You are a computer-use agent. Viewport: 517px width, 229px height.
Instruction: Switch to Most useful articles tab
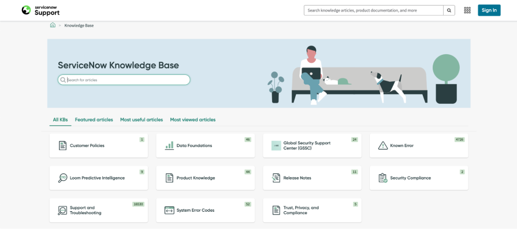(x=142, y=120)
